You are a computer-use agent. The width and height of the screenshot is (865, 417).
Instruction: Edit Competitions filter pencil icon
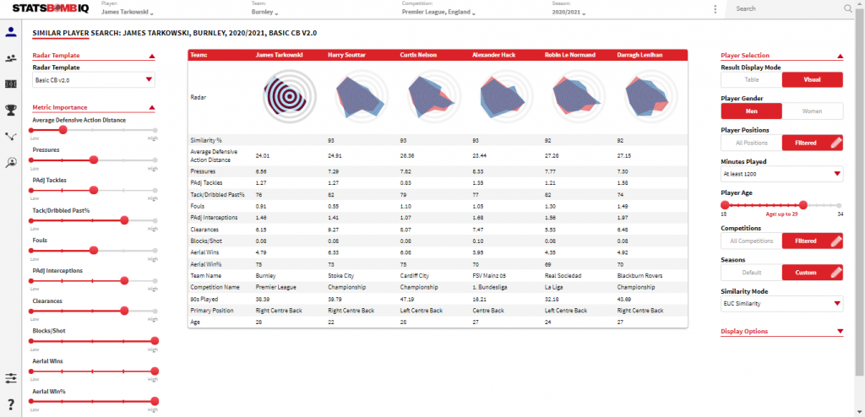click(x=835, y=241)
